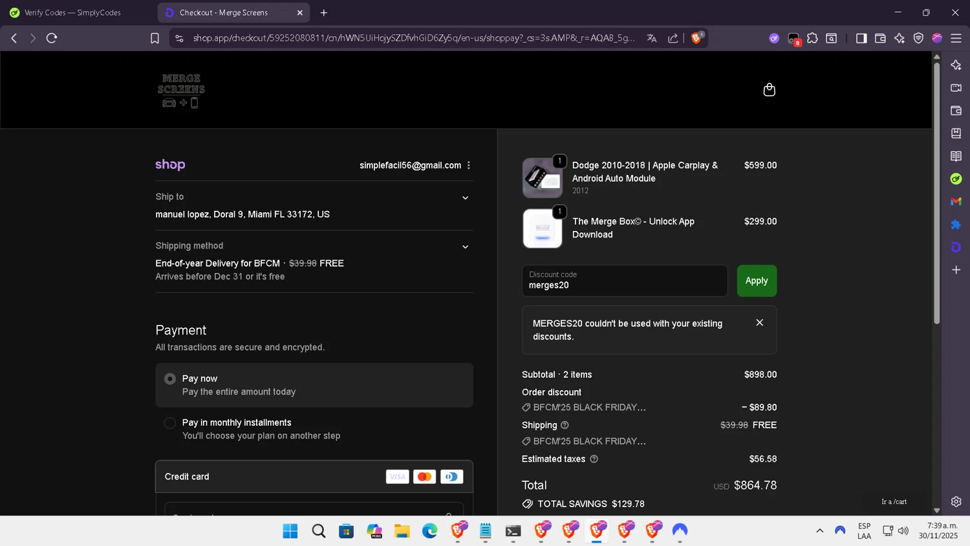The image size is (970, 546).
Task: Open the shopping bag cart icon
Action: [x=769, y=89]
